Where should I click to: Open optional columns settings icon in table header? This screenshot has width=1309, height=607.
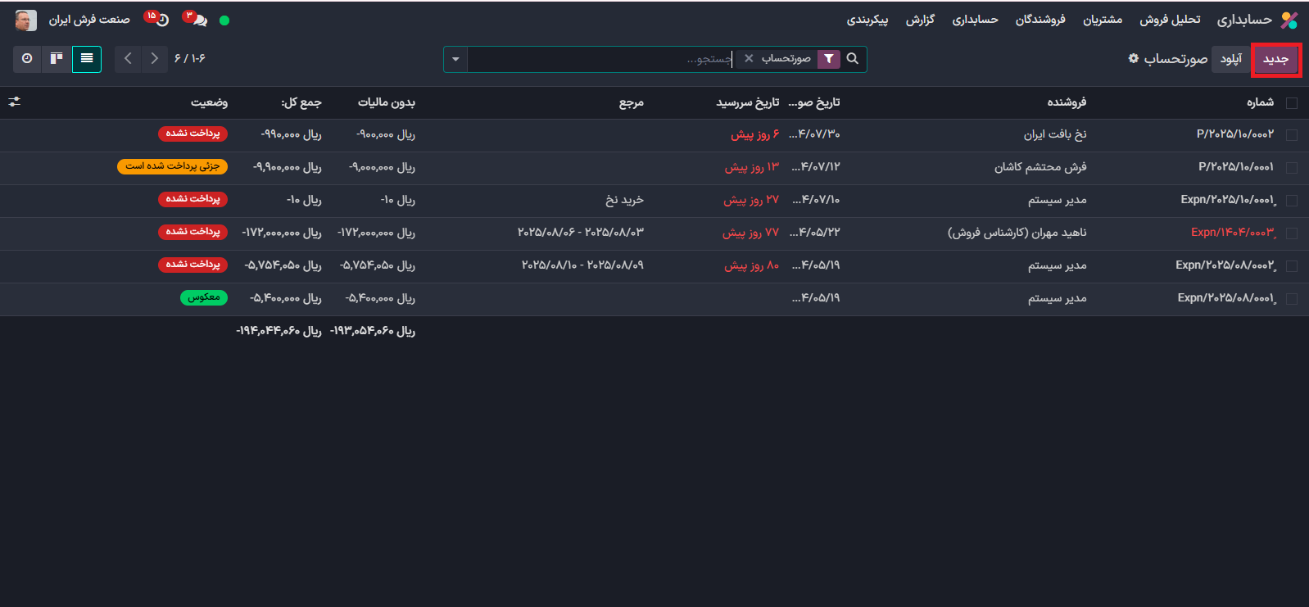(15, 102)
